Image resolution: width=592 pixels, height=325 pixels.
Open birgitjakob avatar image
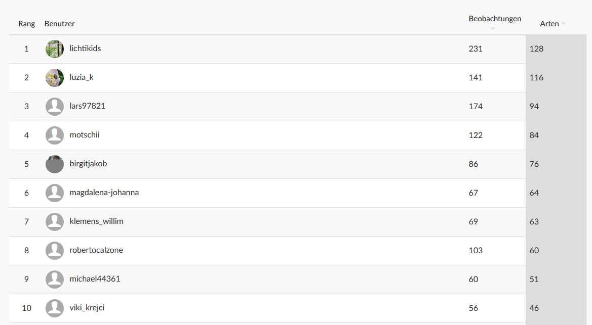[x=55, y=164]
